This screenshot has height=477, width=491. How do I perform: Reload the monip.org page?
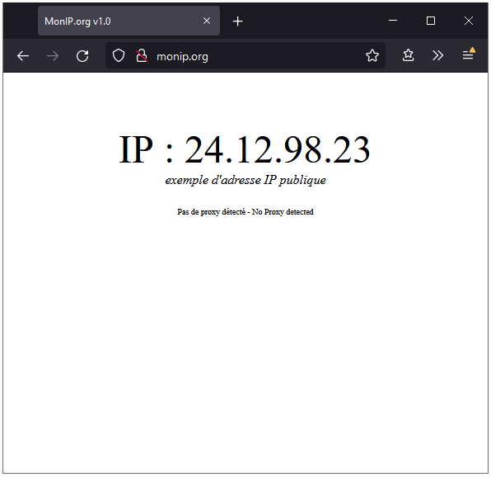(82, 56)
